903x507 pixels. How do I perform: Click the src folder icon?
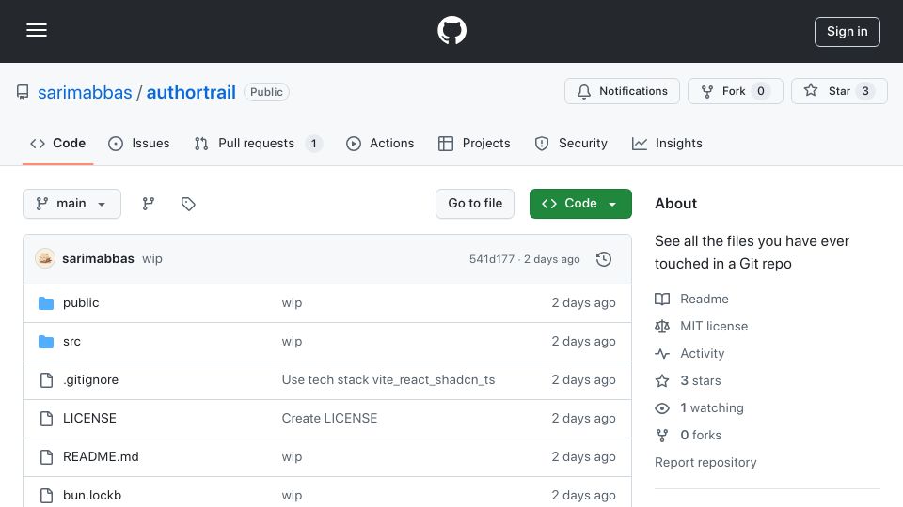46,342
